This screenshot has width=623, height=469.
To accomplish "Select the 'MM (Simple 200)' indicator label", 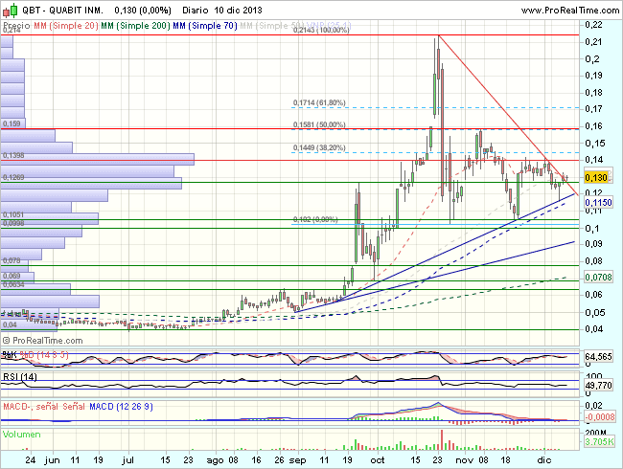I will pos(135,26).
